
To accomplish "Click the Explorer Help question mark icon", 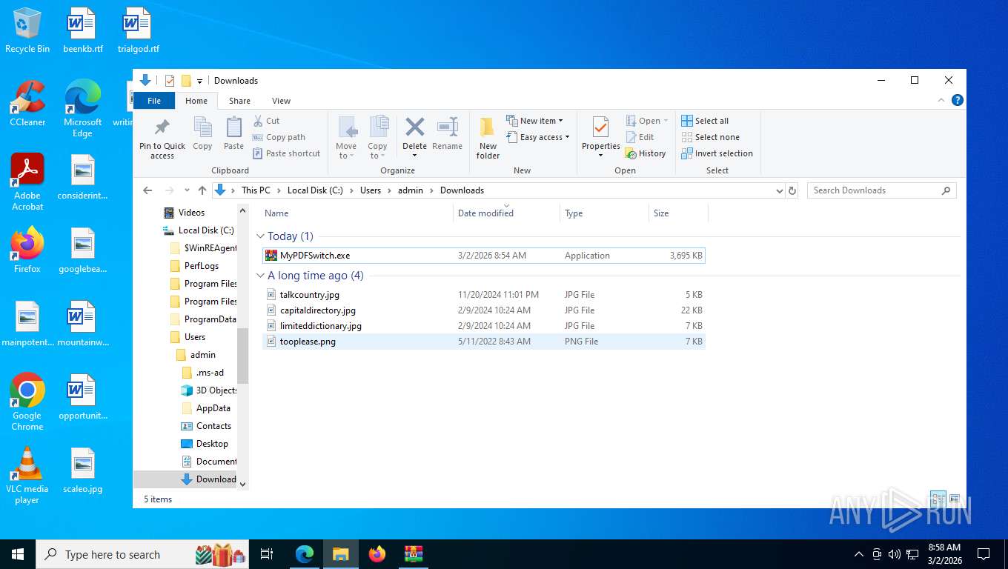I will (957, 100).
